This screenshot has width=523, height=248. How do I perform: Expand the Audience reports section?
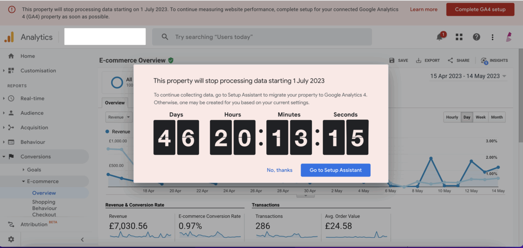point(32,113)
